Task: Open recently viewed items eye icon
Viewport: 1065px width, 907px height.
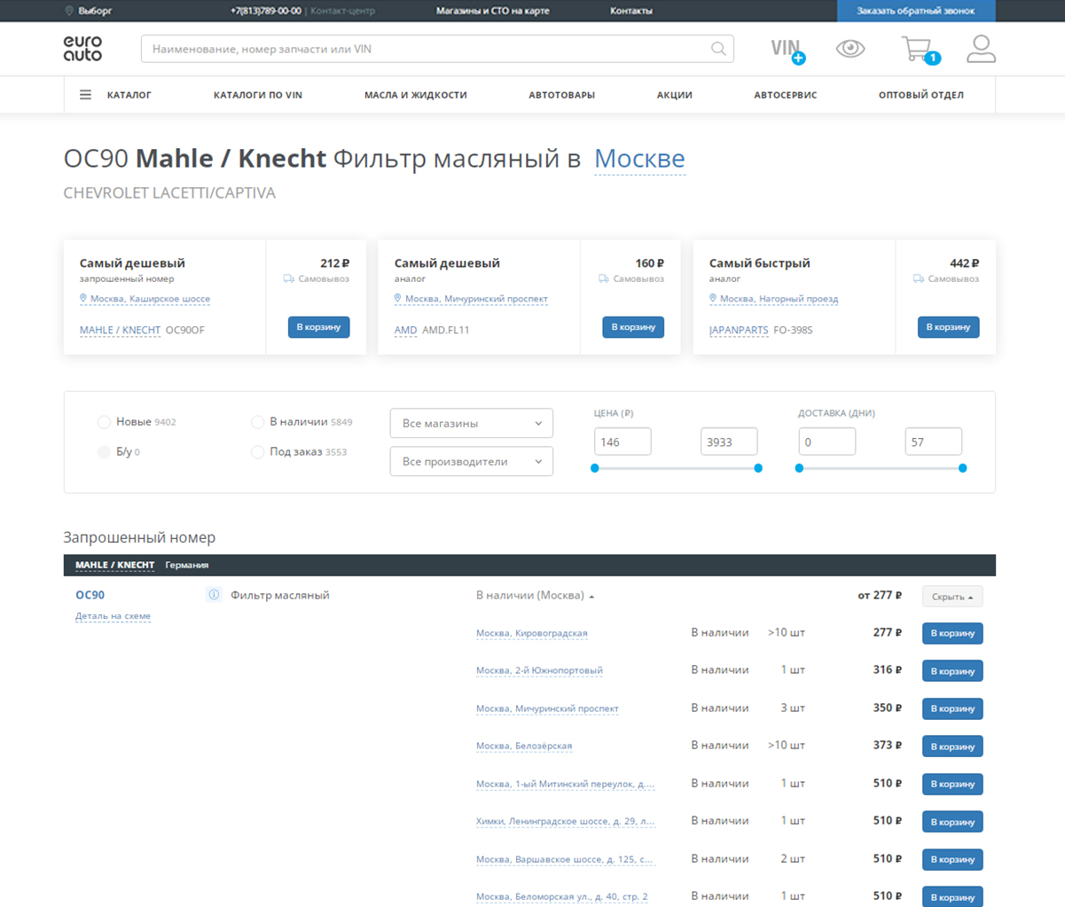Action: [x=850, y=49]
